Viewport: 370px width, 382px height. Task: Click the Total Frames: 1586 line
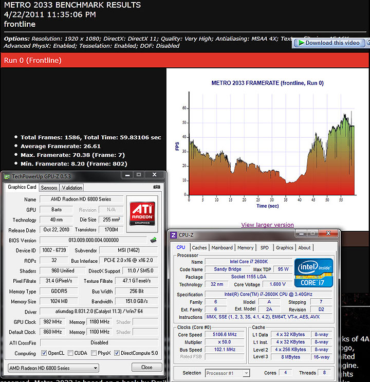tap(90, 137)
